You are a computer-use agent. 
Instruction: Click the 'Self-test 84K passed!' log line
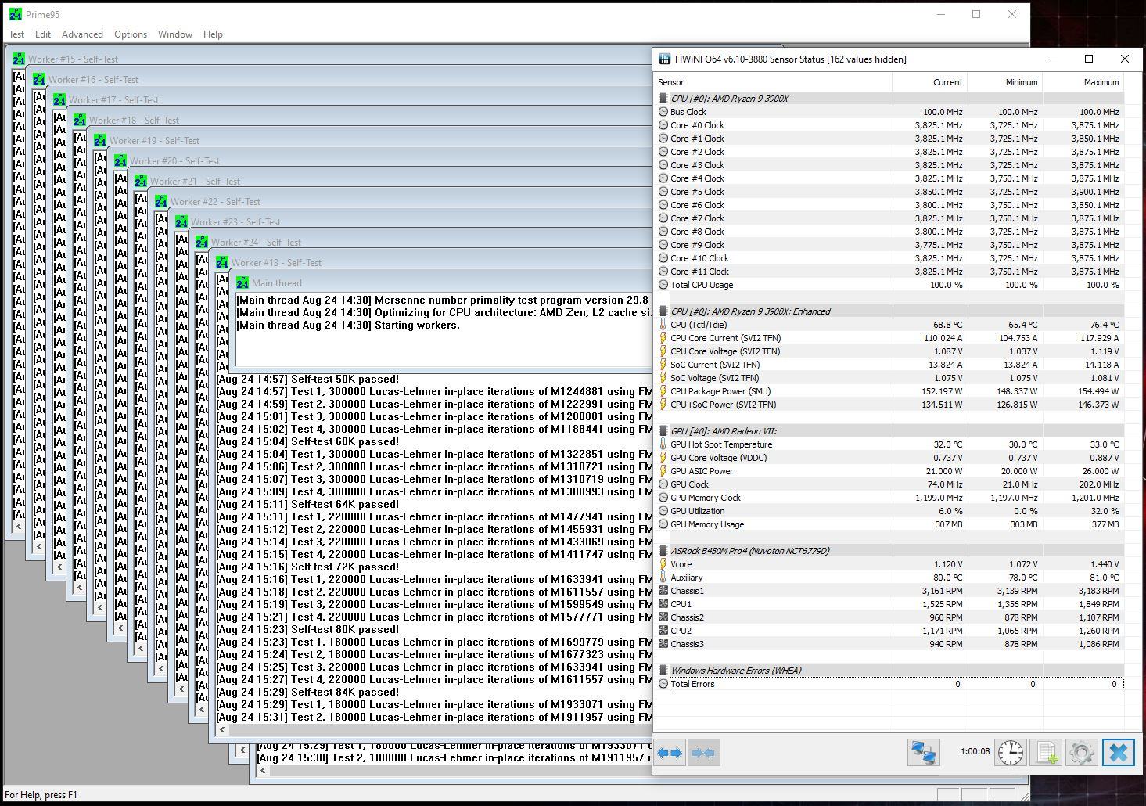(307, 692)
